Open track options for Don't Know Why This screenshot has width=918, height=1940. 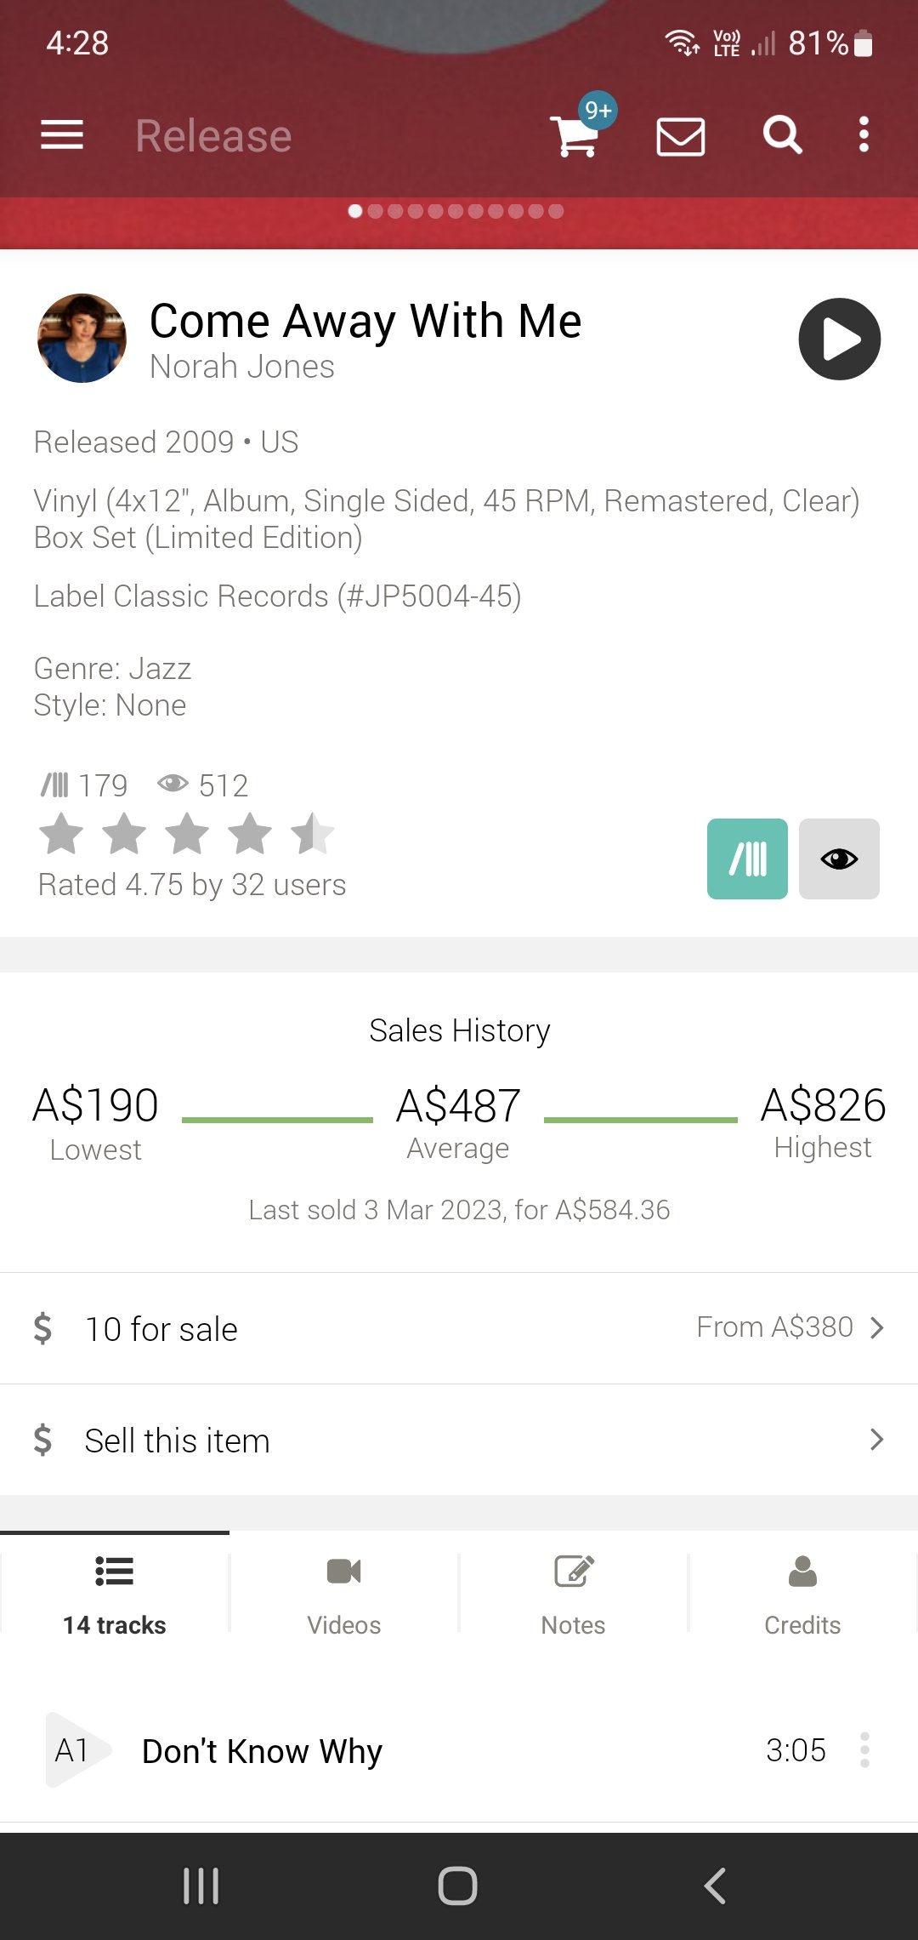pyautogui.click(x=864, y=1750)
